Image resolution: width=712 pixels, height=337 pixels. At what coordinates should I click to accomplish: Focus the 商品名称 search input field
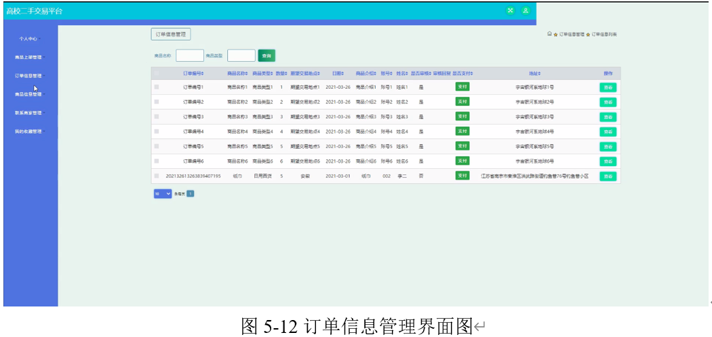pyautogui.click(x=190, y=56)
